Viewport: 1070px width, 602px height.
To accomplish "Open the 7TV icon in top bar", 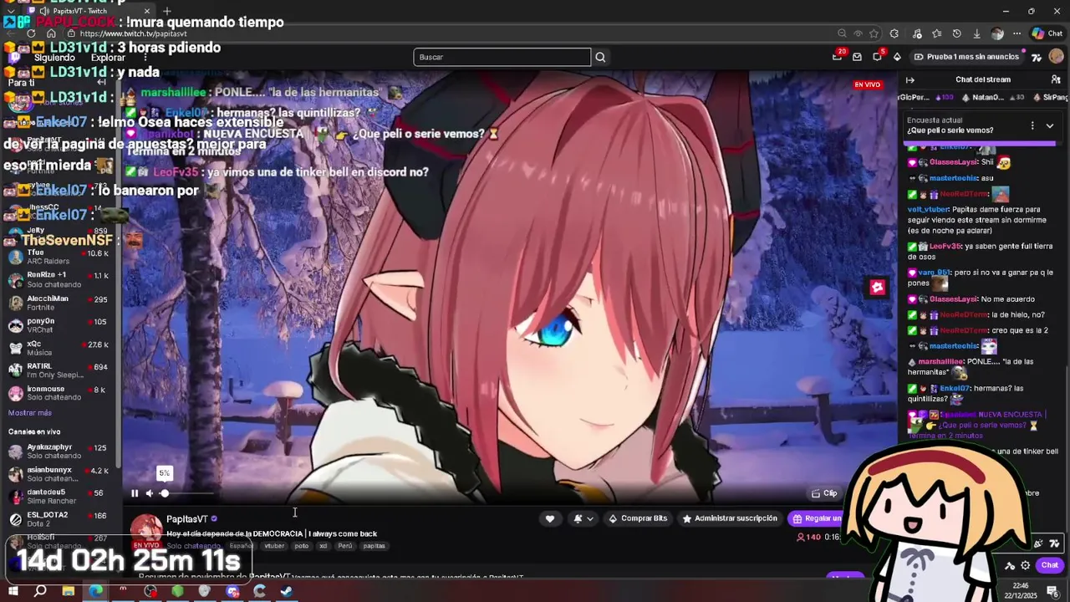I will pyautogui.click(x=1037, y=57).
